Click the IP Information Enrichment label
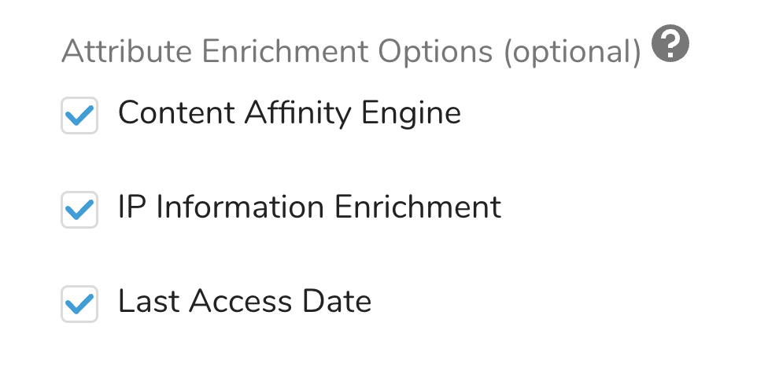The image size is (768, 374). (x=309, y=208)
